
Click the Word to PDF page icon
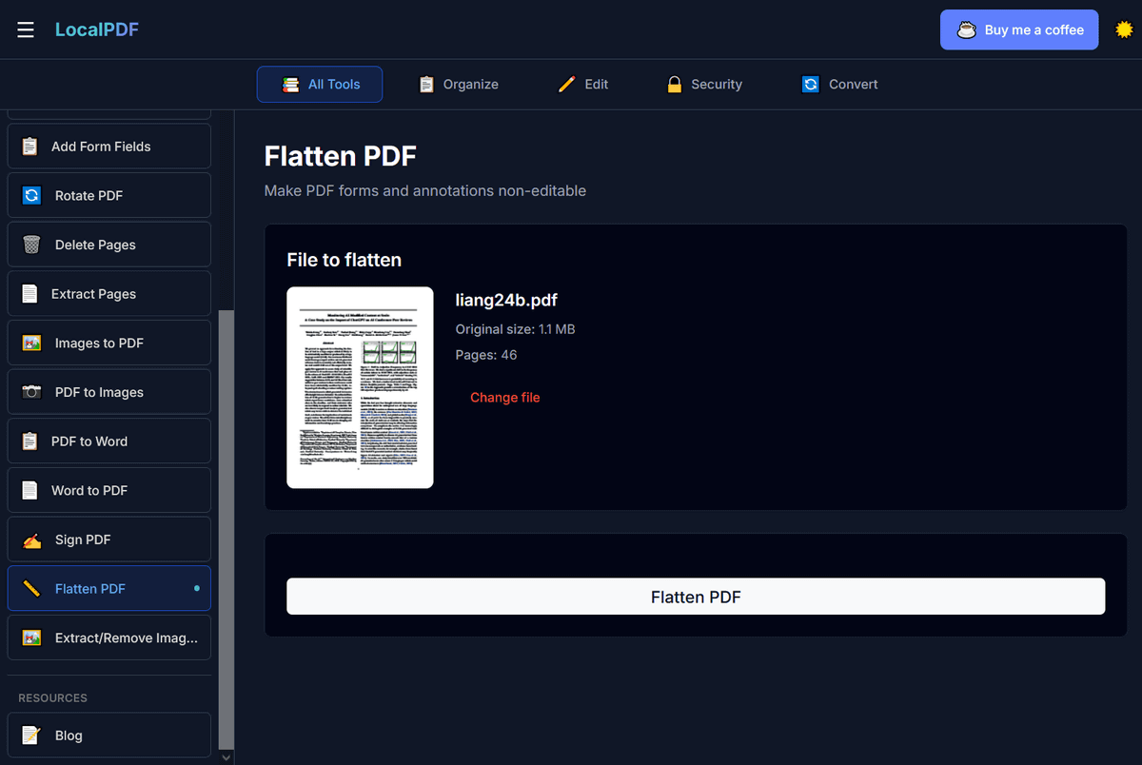(30, 490)
